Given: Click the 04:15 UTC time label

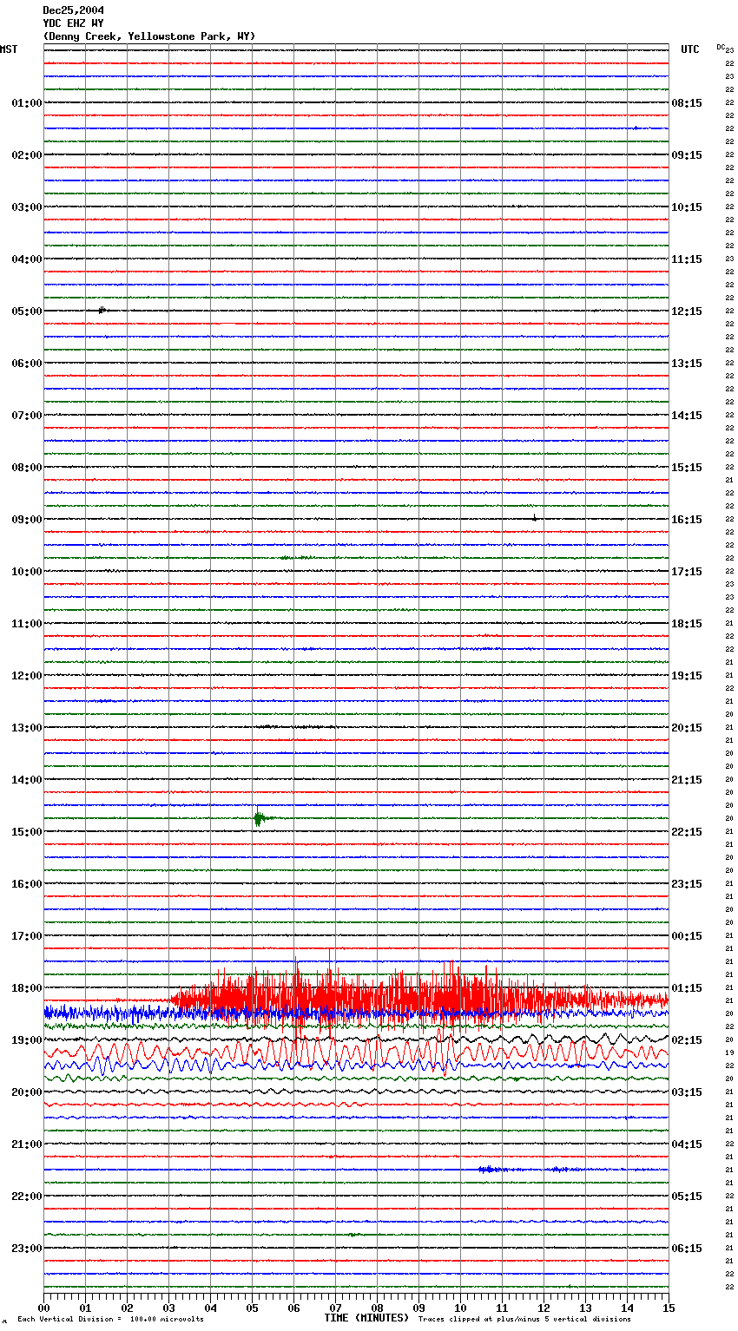Looking at the screenshot, I should pyautogui.click(x=687, y=1144).
